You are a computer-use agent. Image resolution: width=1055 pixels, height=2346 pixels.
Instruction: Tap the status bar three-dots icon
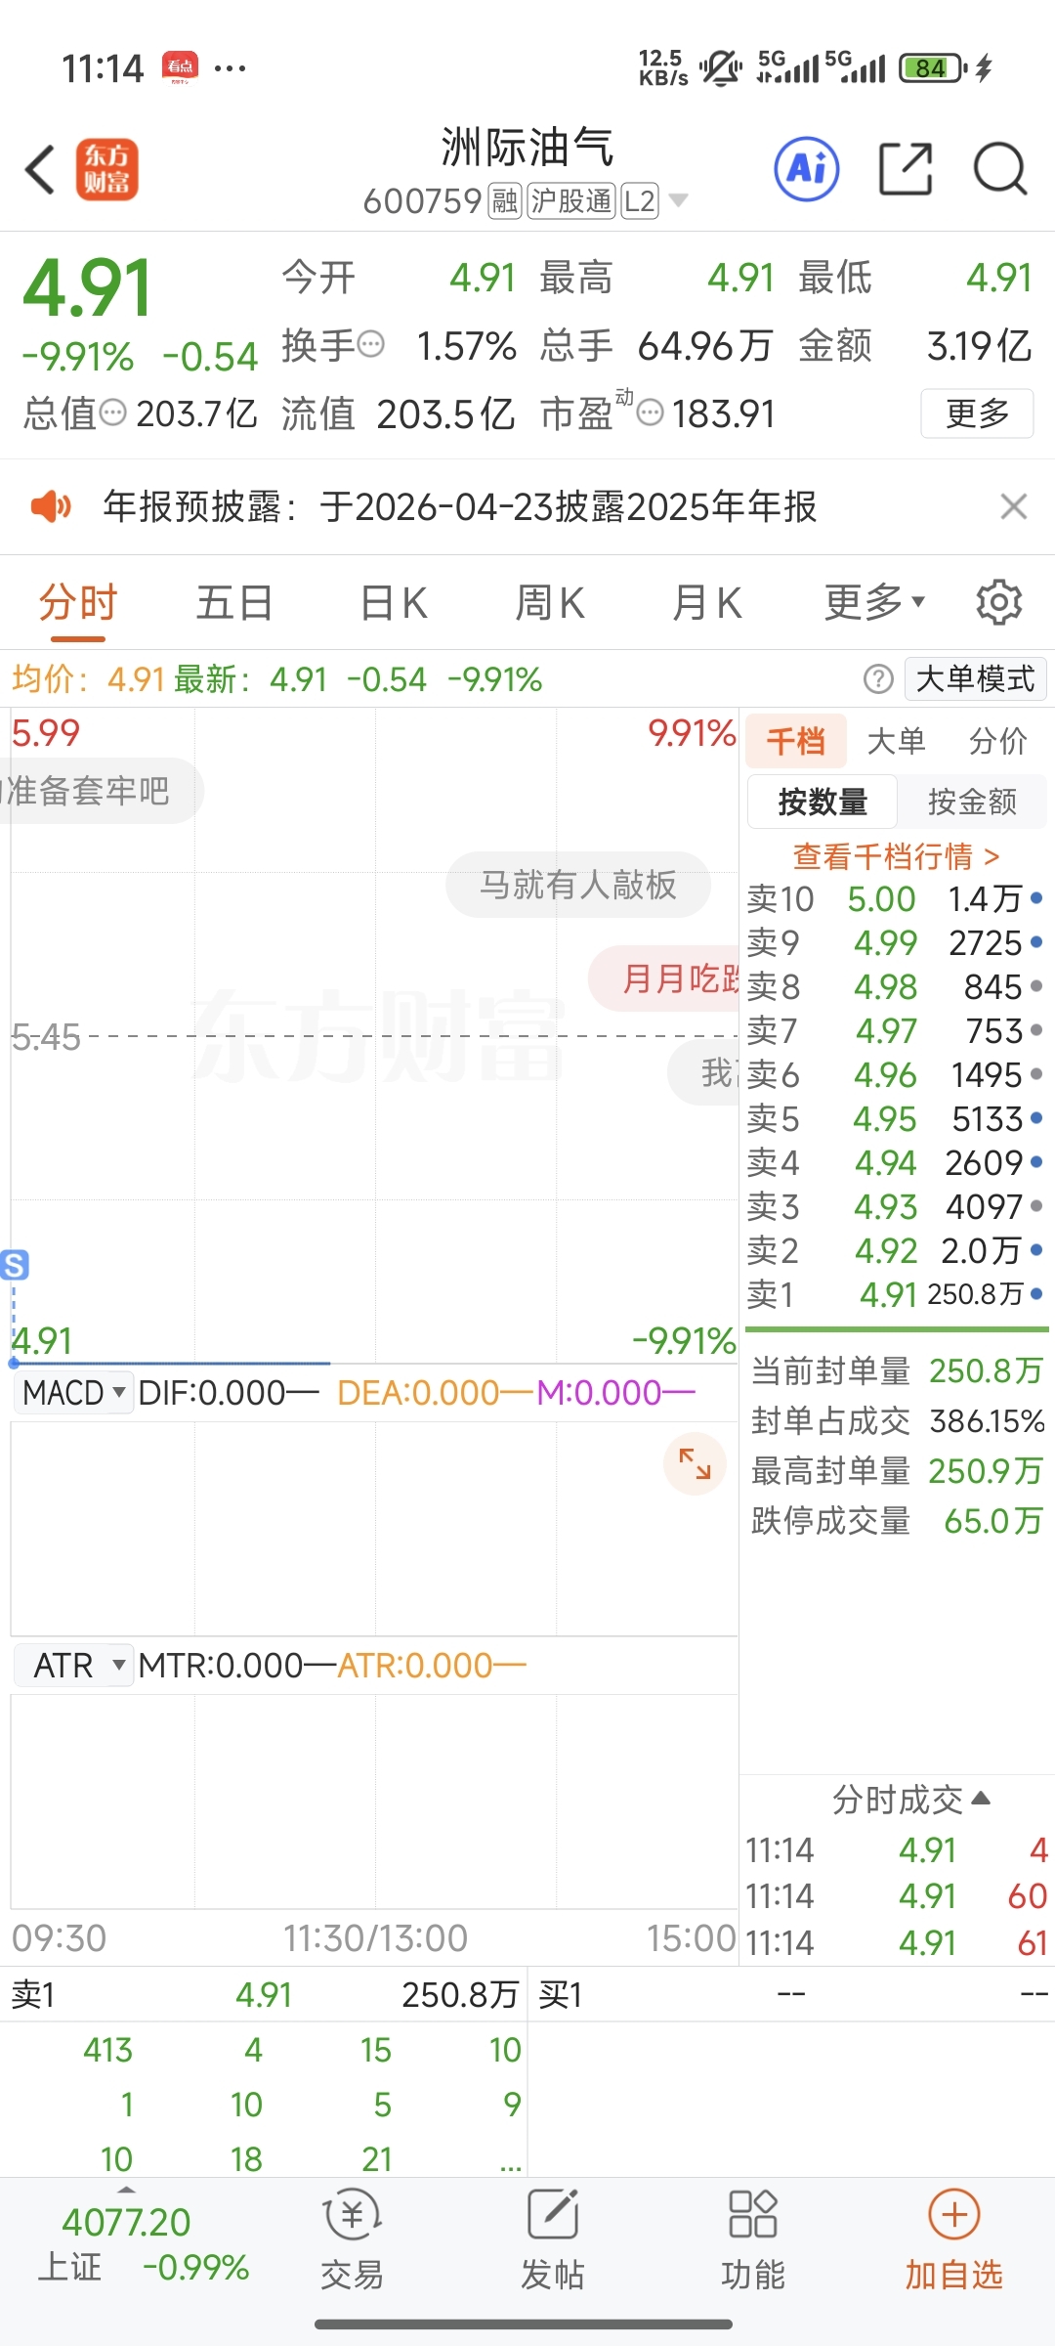[x=230, y=67]
